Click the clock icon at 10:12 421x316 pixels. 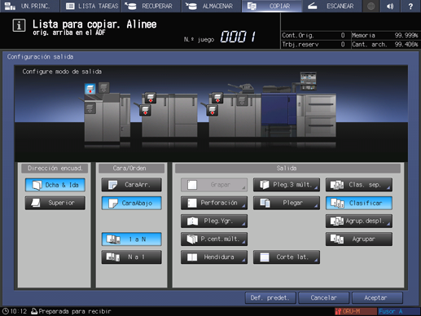(x=6, y=311)
